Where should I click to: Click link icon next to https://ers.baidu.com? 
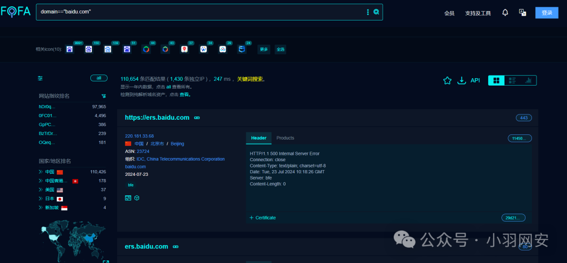197,118
